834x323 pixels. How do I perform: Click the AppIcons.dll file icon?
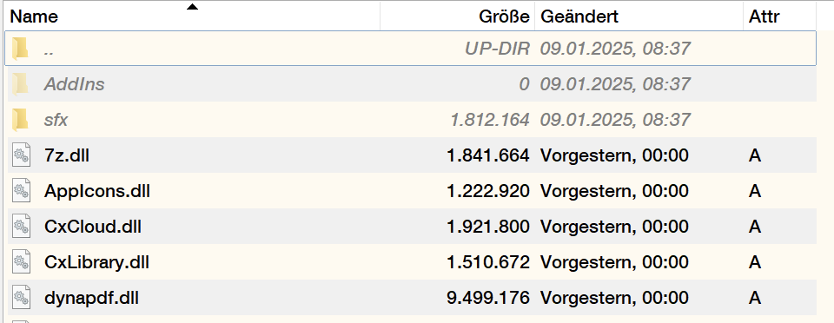pos(21,191)
